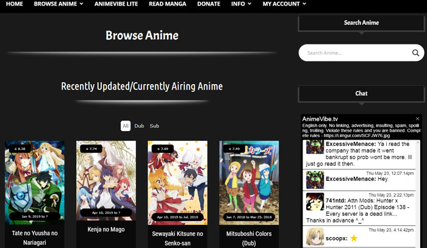Screen dimensions: 427x248
Task: Open the Read Manga page
Action: (x=168, y=4)
